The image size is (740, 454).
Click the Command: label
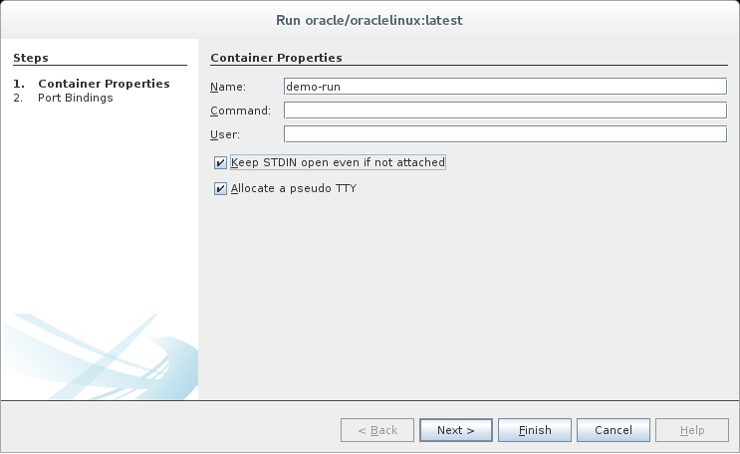coord(240,111)
